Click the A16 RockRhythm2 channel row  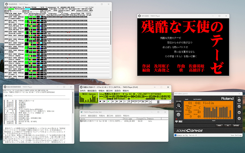pyautogui.click(x=57, y=70)
